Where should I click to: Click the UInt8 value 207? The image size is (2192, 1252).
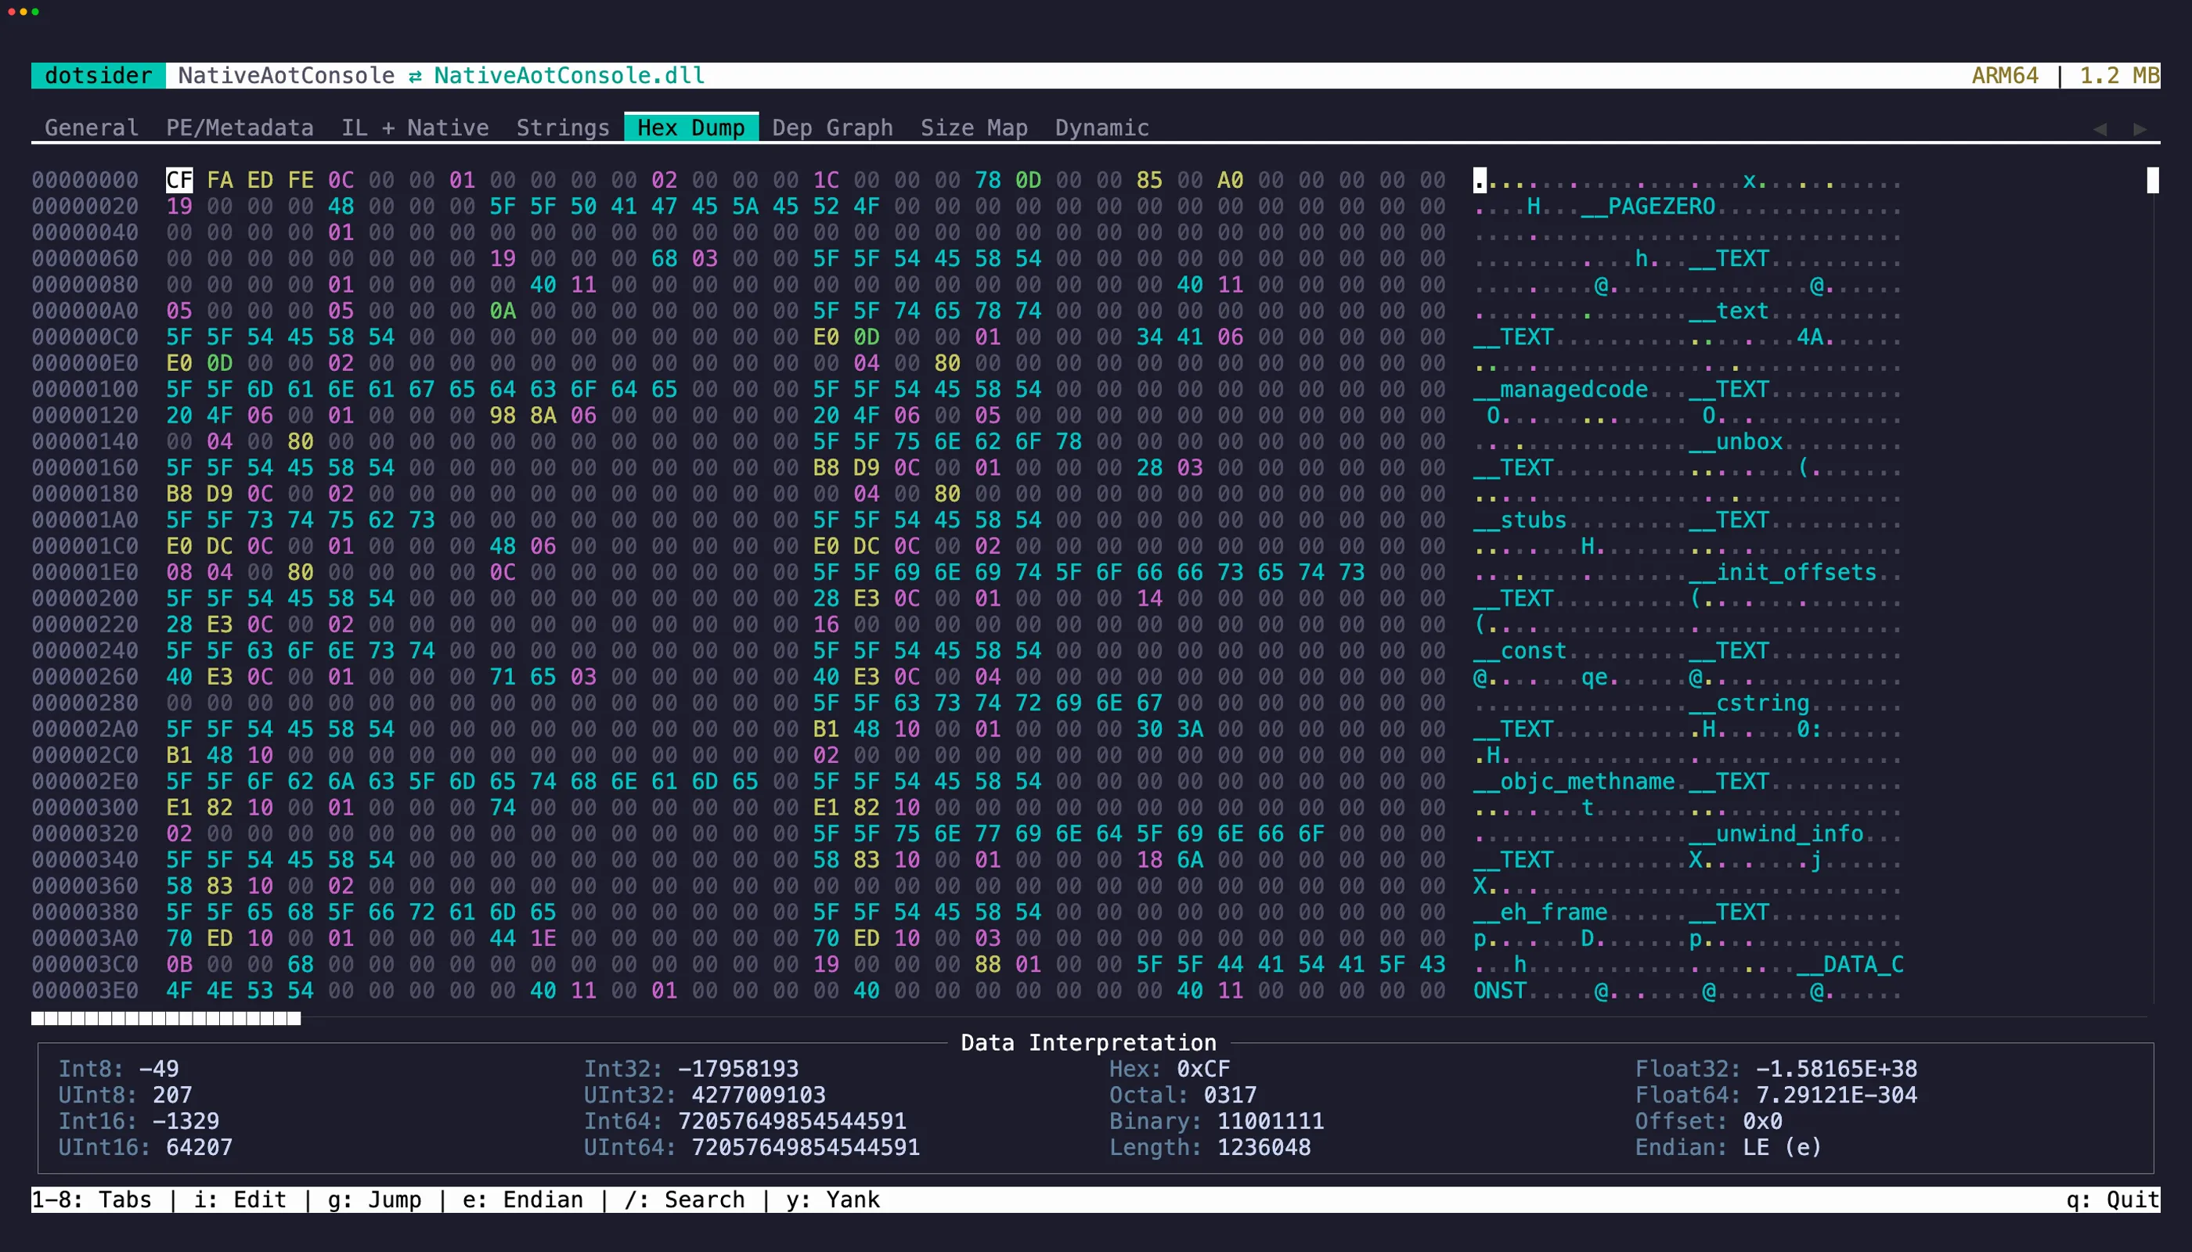[172, 1095]
